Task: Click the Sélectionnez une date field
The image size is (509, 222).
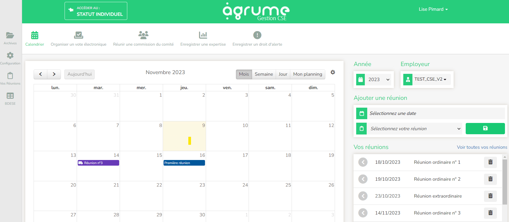Action: [x=436, y=114]
